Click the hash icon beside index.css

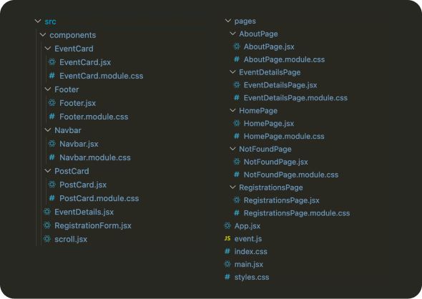point(227,251)
